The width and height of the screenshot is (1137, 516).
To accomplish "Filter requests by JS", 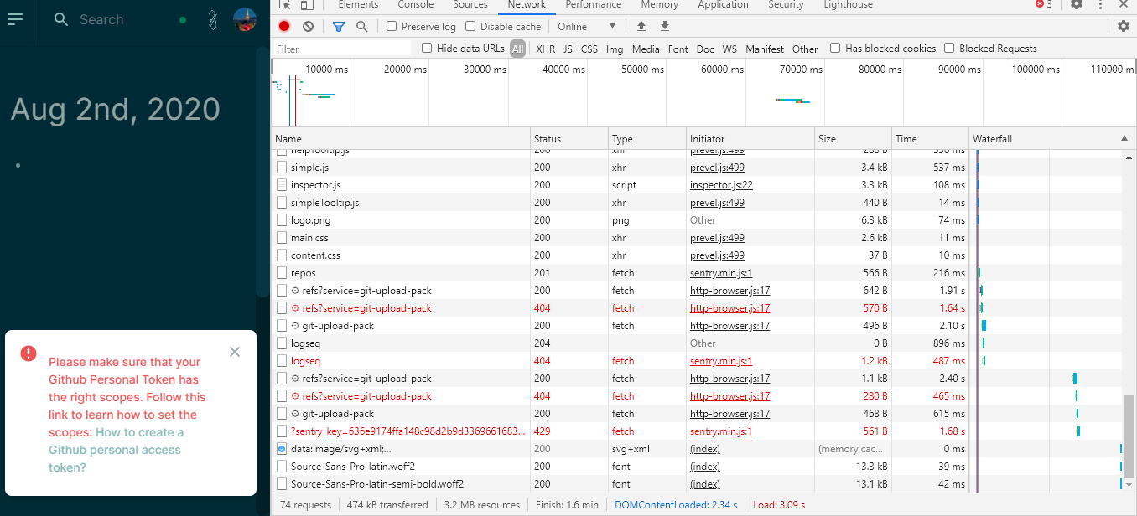I will point(568,49).
